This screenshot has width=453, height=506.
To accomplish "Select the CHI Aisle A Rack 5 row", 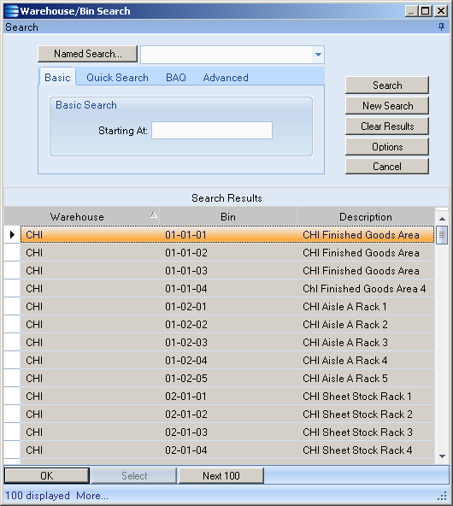I will click(227, 378).
